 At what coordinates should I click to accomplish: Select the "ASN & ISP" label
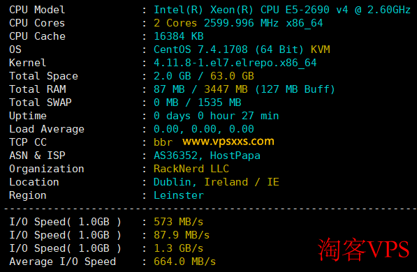pos(37,156)
